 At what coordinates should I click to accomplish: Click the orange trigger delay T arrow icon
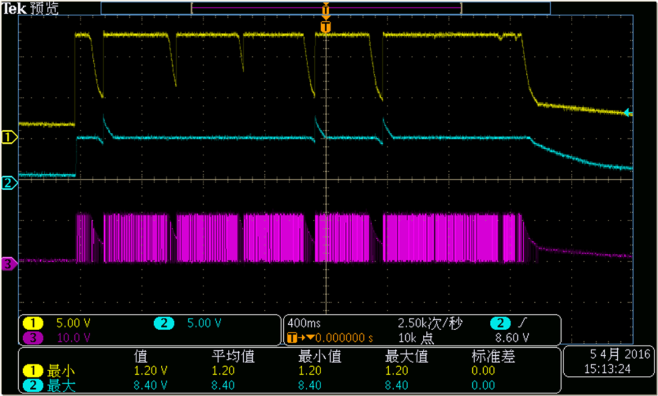(x=300, y=338)
